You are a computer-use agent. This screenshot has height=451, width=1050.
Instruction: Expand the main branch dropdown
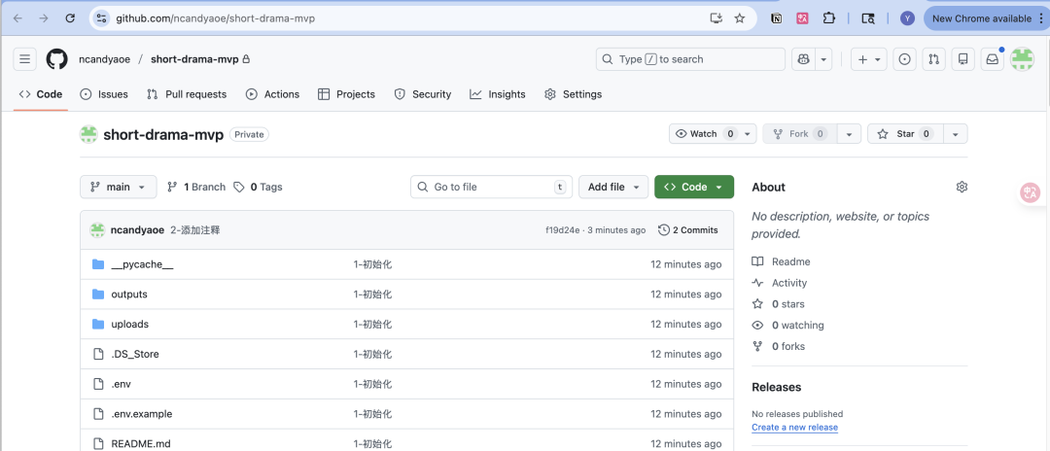click(x=118, y=187)
